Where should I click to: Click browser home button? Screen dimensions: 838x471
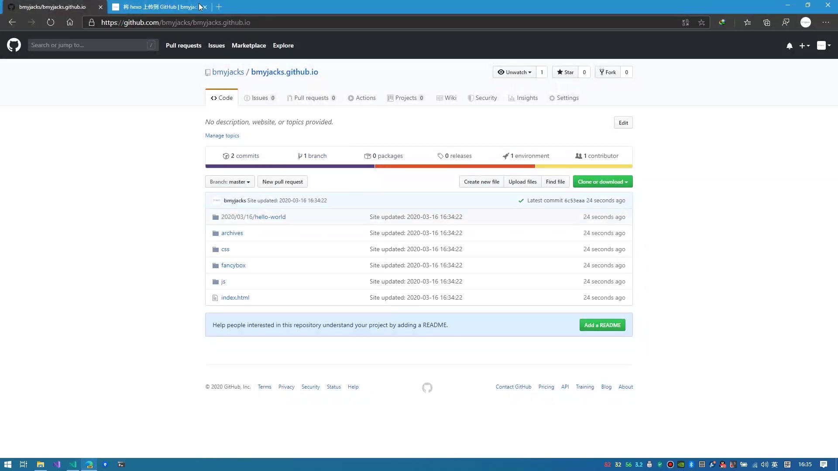(70, 22)
